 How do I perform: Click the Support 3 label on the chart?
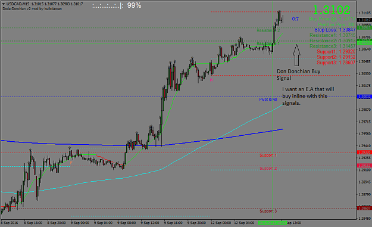click(268, 211)
